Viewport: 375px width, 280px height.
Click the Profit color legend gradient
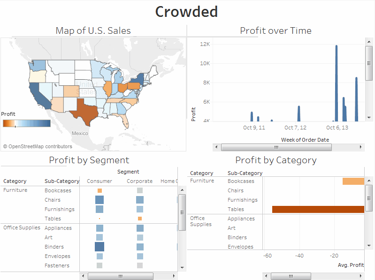pos(26,123)
